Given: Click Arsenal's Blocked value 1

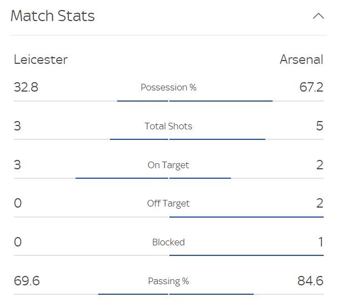Looking at the screenshot, I should click(320, 242).
